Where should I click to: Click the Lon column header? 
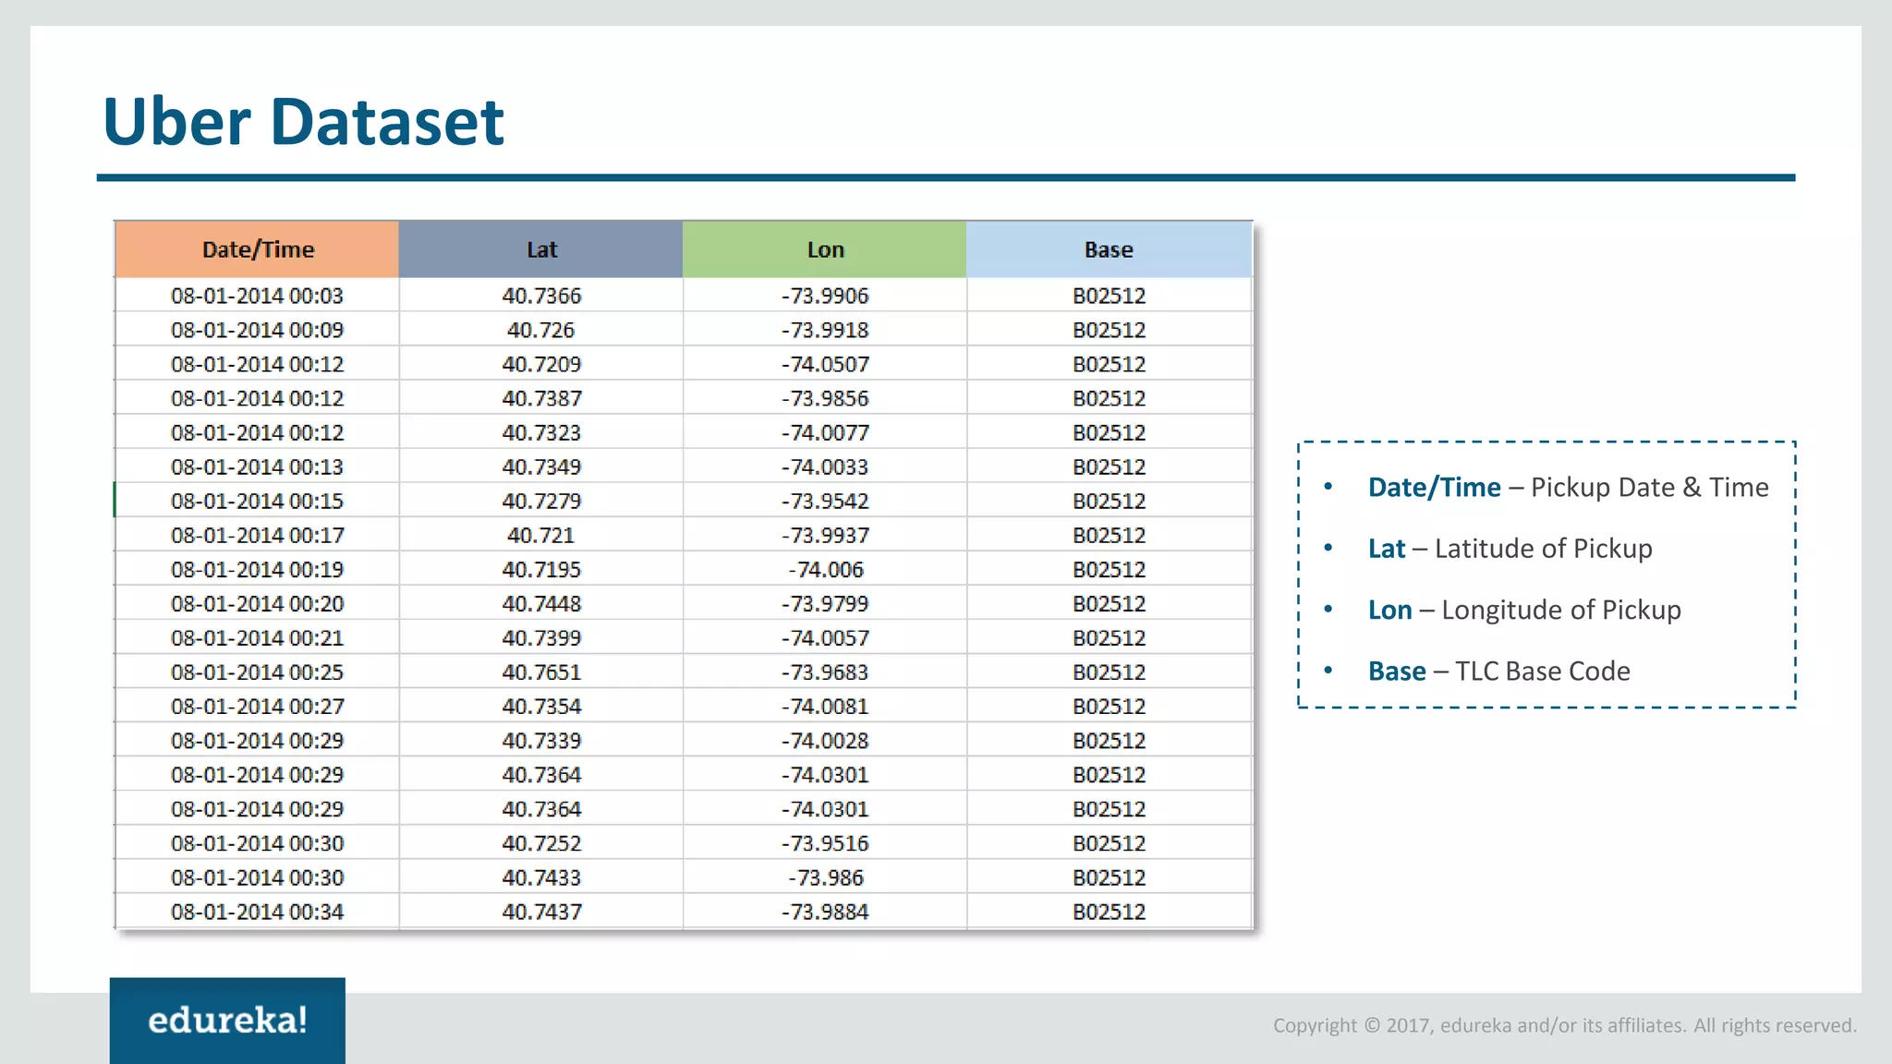pos(825,249)
